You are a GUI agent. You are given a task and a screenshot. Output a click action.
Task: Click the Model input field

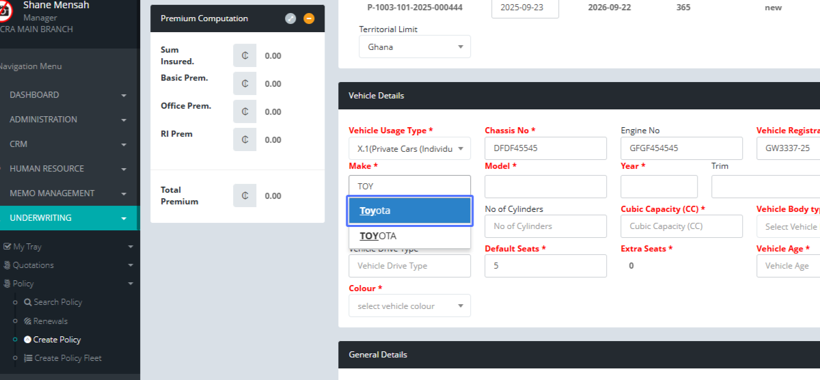point(545,187)
